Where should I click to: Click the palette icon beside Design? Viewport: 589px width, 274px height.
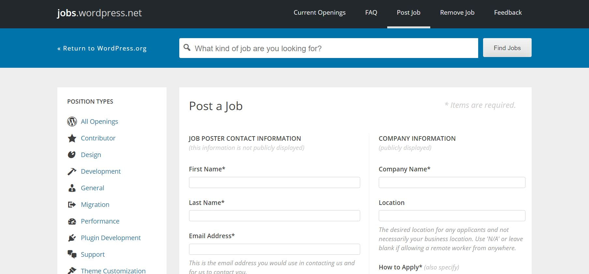(x=72, y=154)
